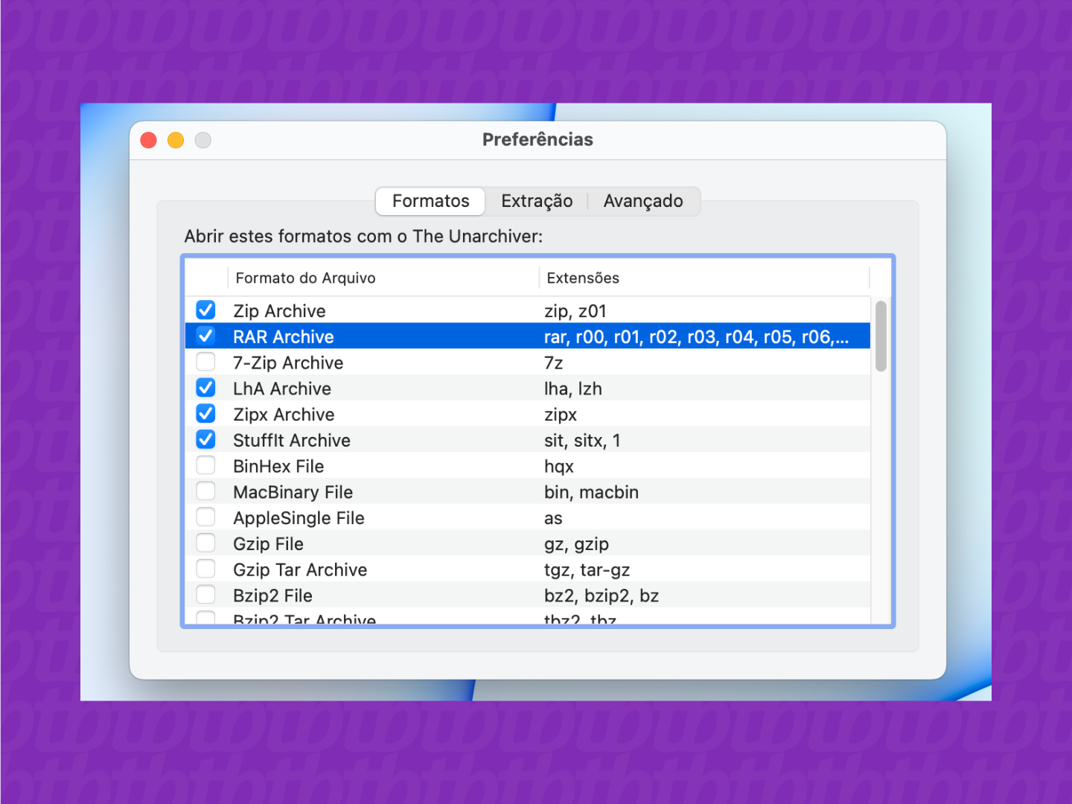1072x804 pixels.
Task: Click the Formato do Arquivo column header
Action: pos(383,278)
